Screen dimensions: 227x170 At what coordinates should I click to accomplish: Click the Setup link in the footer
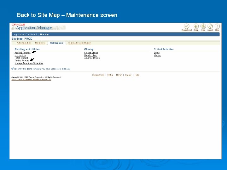110,75
